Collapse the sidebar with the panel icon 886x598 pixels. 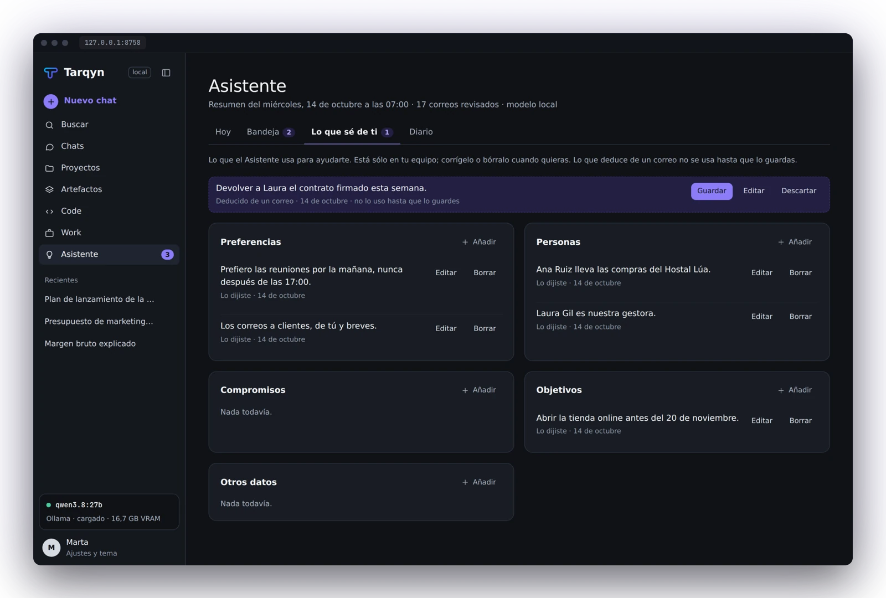(x=166, y=73)
